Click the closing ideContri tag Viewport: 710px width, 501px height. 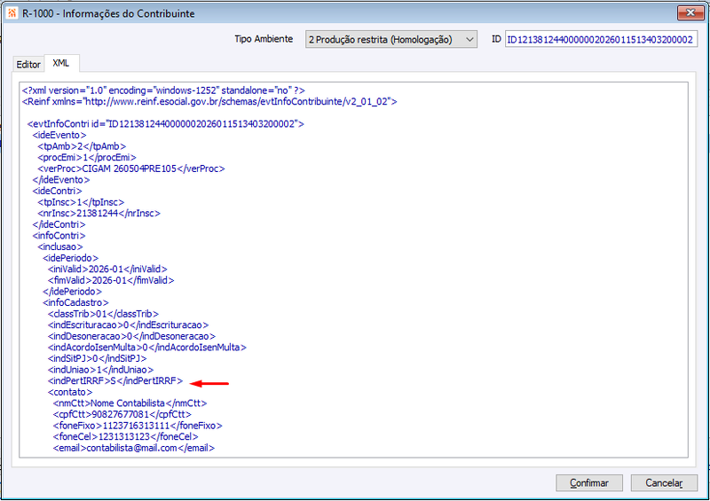[x=59, y=224]
